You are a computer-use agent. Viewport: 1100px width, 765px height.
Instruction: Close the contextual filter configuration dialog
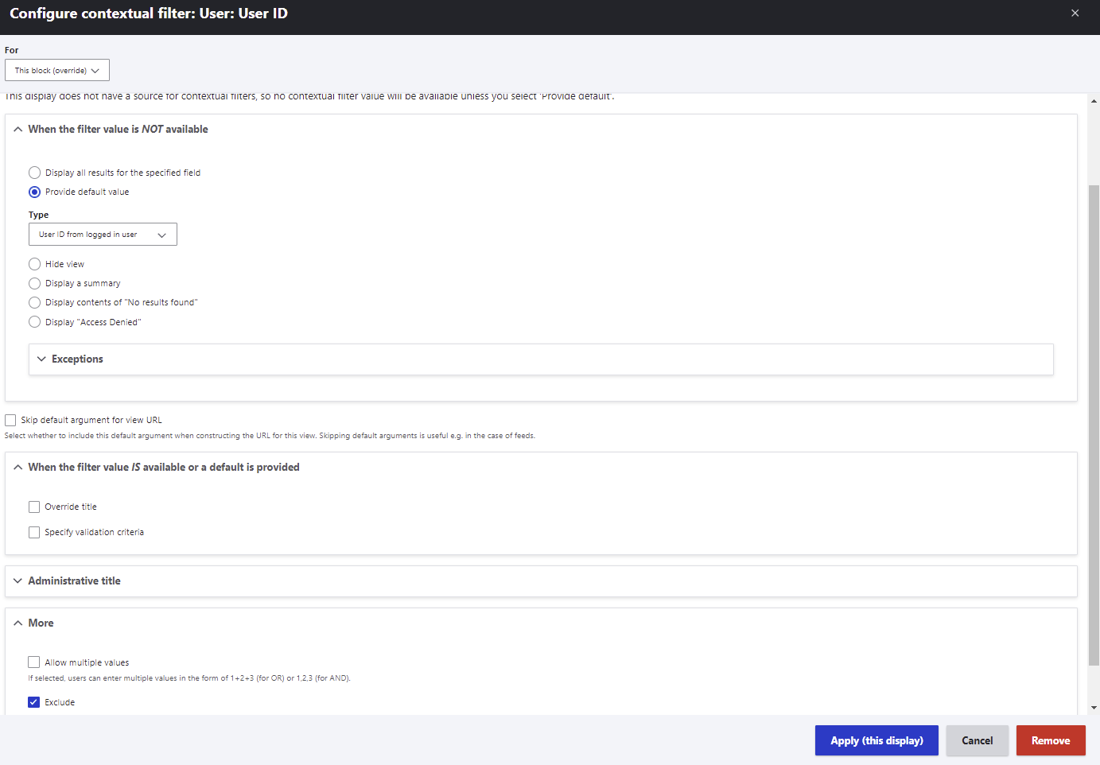coord(1075,12)
